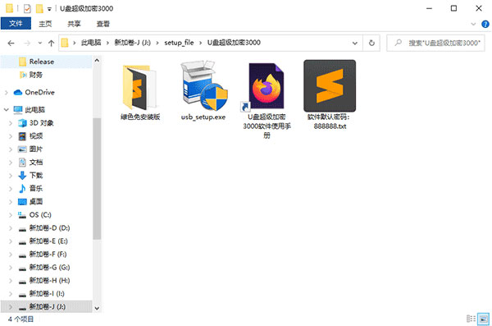Open the 共享 ribbon tab

coord(74,24)
